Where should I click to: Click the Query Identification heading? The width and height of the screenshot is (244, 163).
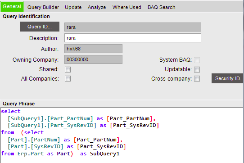click(26, 16)
